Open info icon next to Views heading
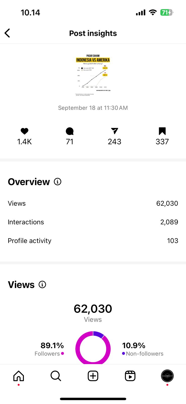Viewport: 186px width, 404px height. coord(42,285)
